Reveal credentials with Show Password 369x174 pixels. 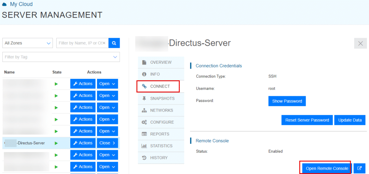[x=287, y=101]
